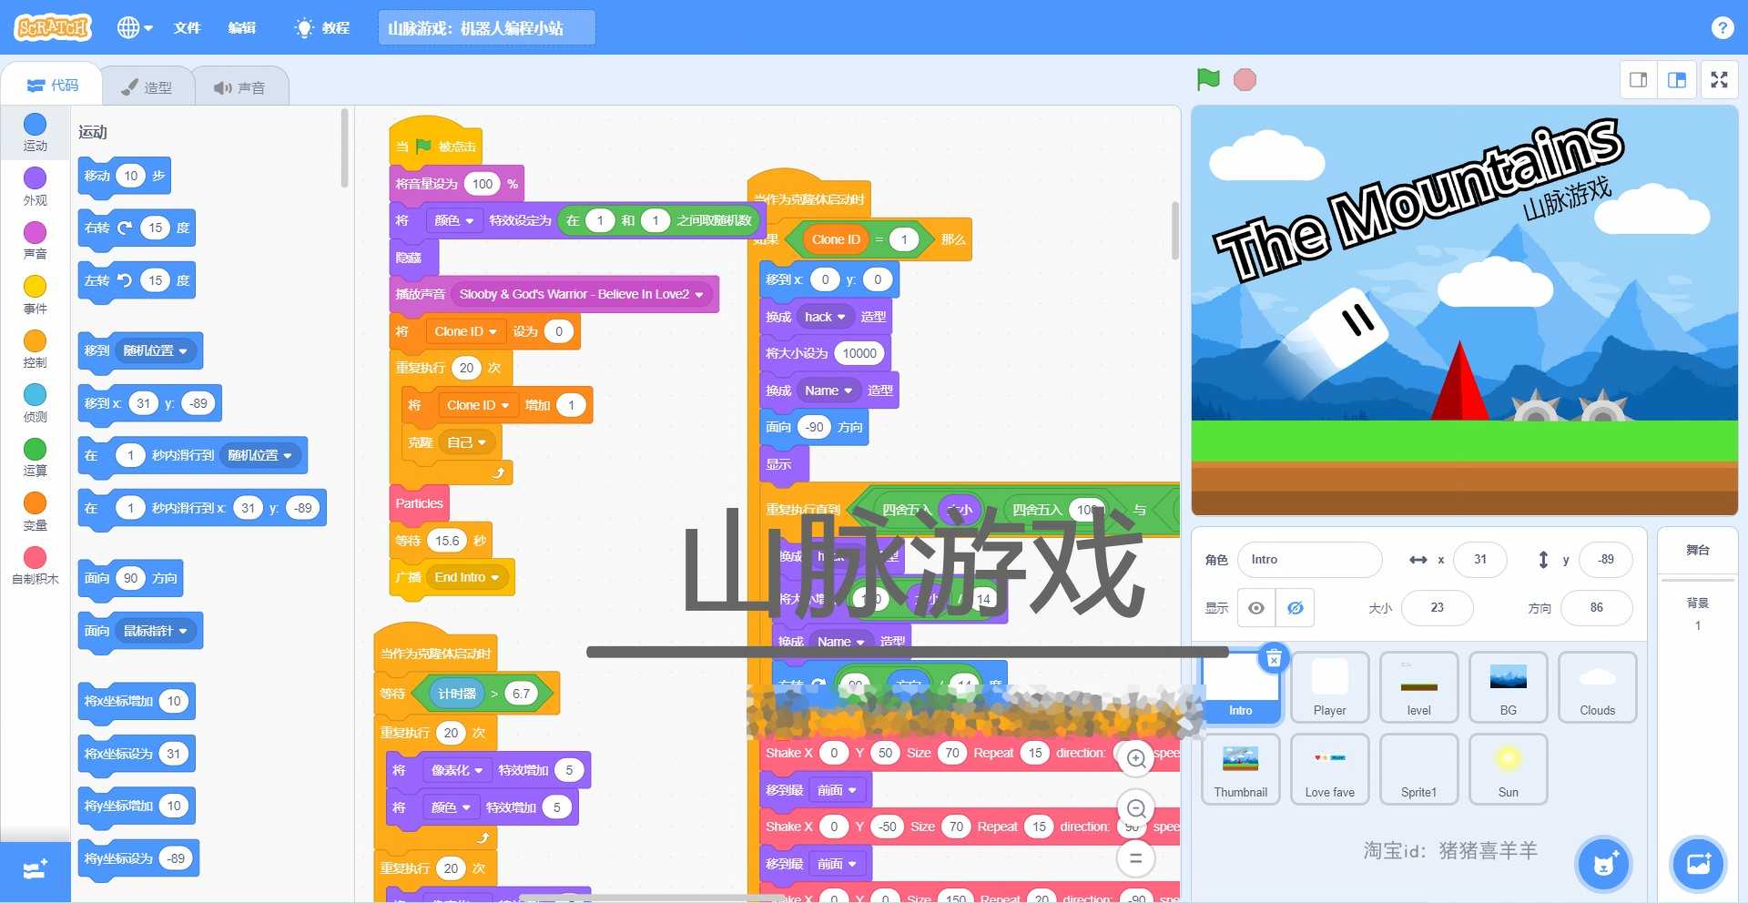Screen dimensions: 1748x903
Task: Click the Scratch logo
Action: point(53,27)
